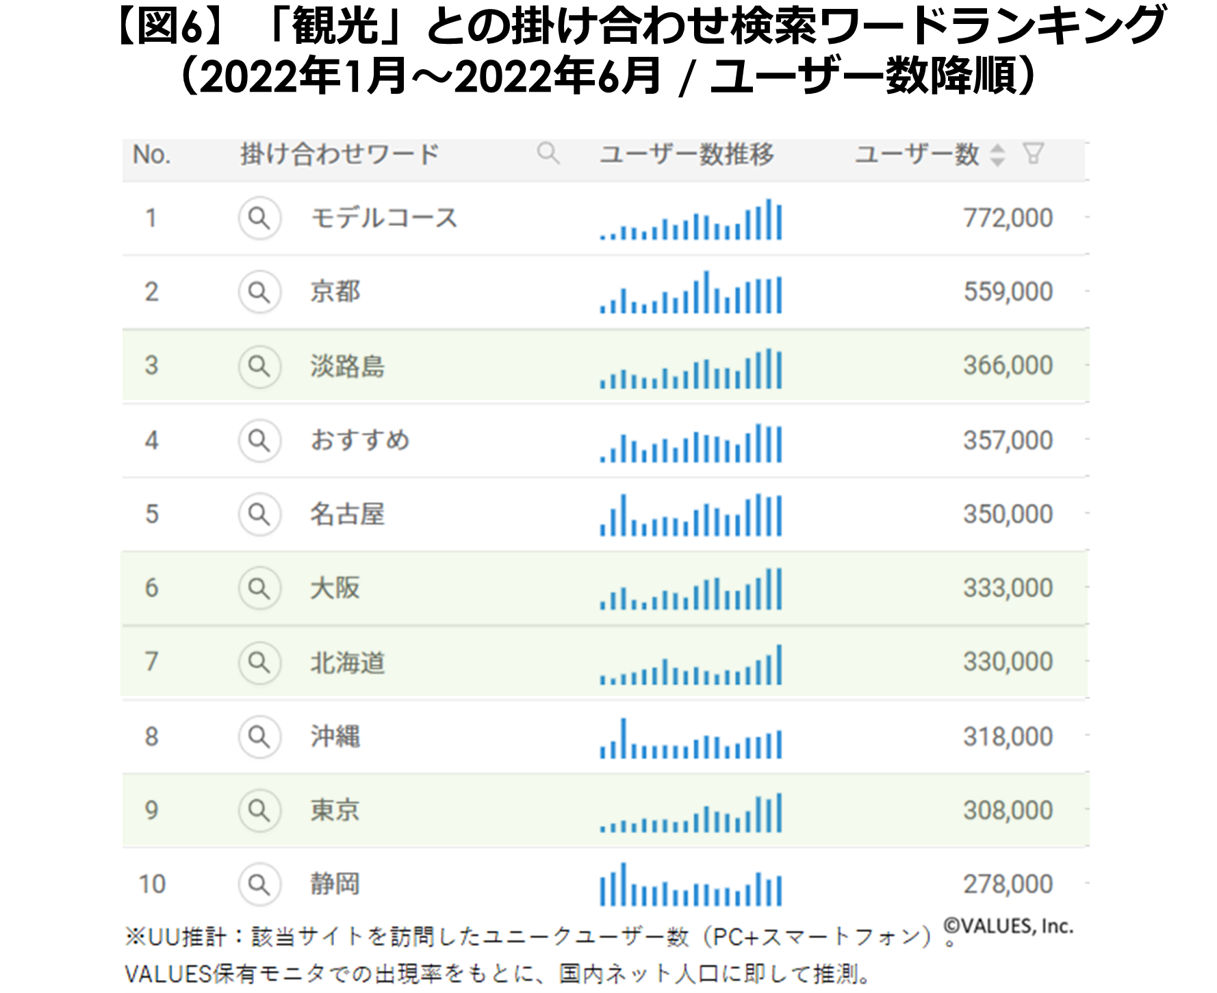
Task: Click the user count 318,000
Action: point(1008,737)
